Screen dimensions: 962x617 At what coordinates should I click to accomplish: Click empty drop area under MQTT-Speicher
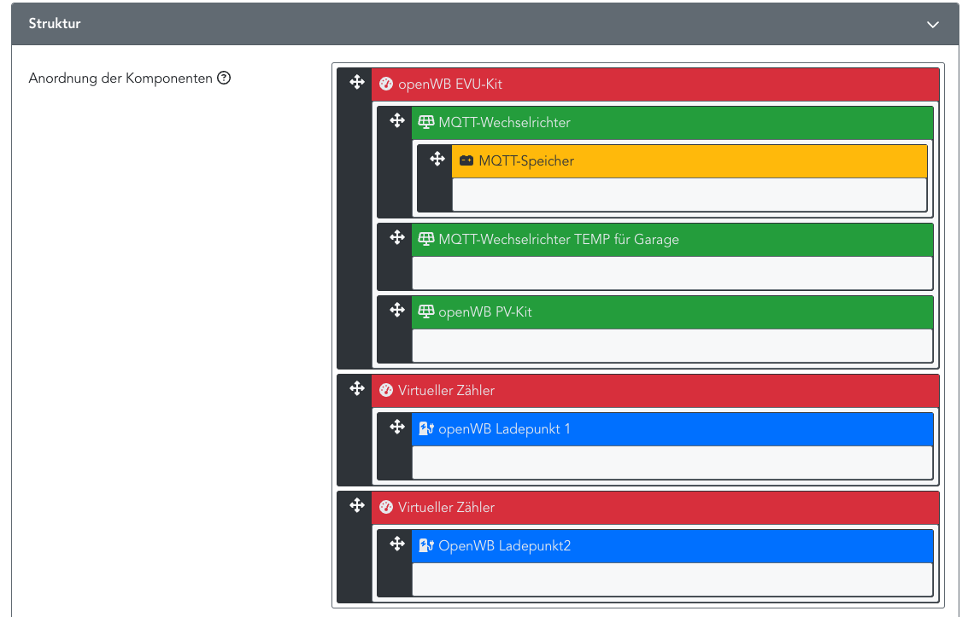tap(689, 195)
